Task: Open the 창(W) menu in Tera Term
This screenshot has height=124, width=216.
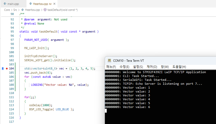Action: click(x=165, y=67)
